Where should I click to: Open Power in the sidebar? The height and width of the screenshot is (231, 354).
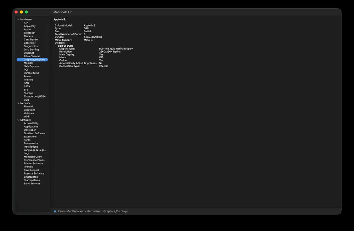coord(28,76)
